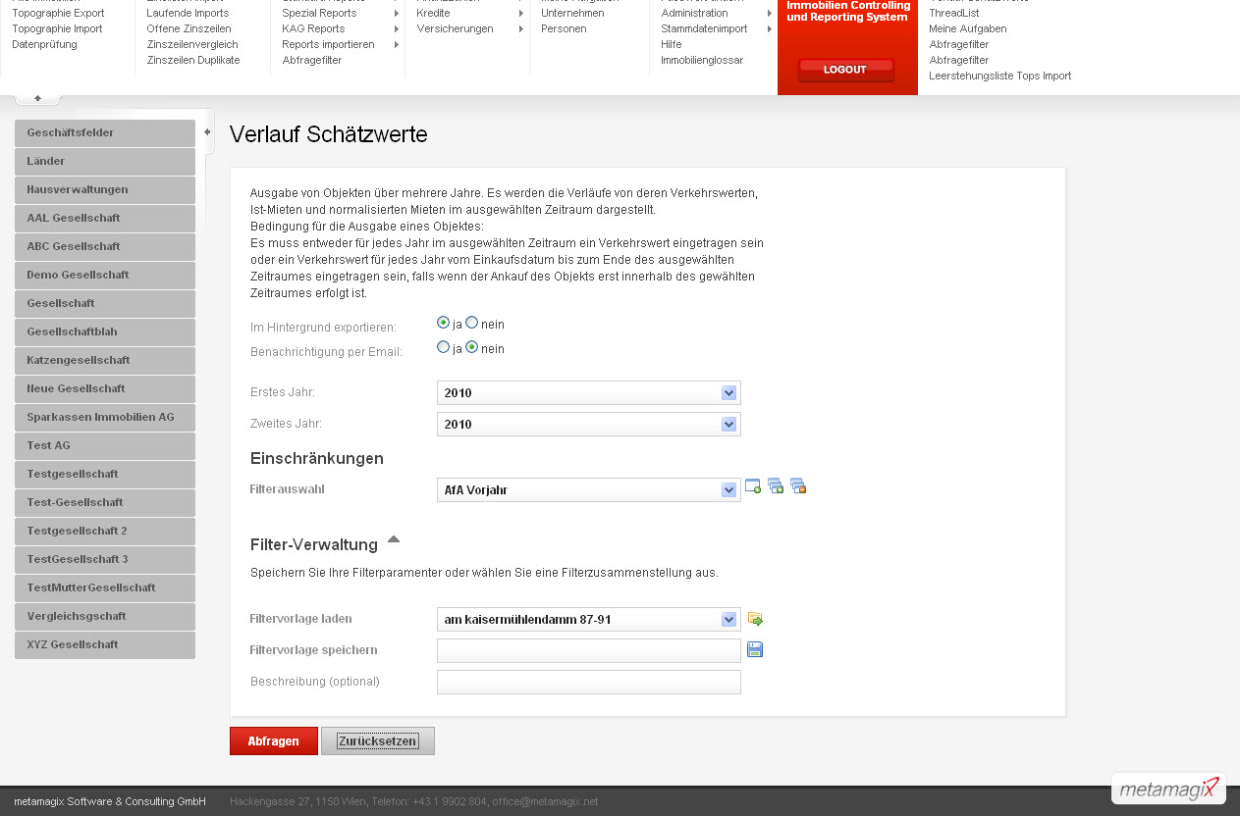Expand the Administration submenu

769,13
